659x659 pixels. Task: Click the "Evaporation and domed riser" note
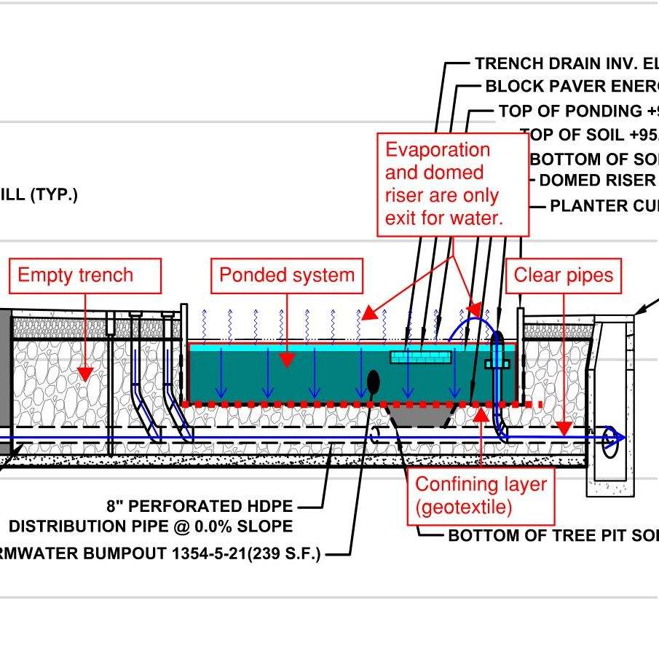tap(452, 184)
